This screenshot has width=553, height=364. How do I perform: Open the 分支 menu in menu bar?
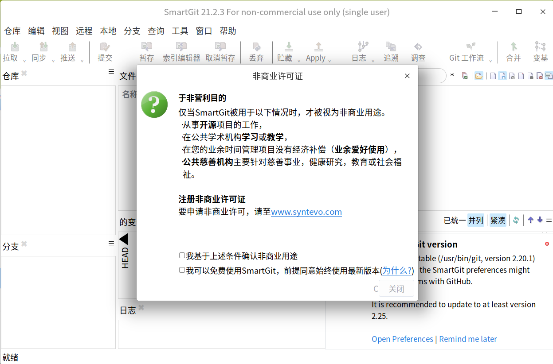click(x=132, y=31)
